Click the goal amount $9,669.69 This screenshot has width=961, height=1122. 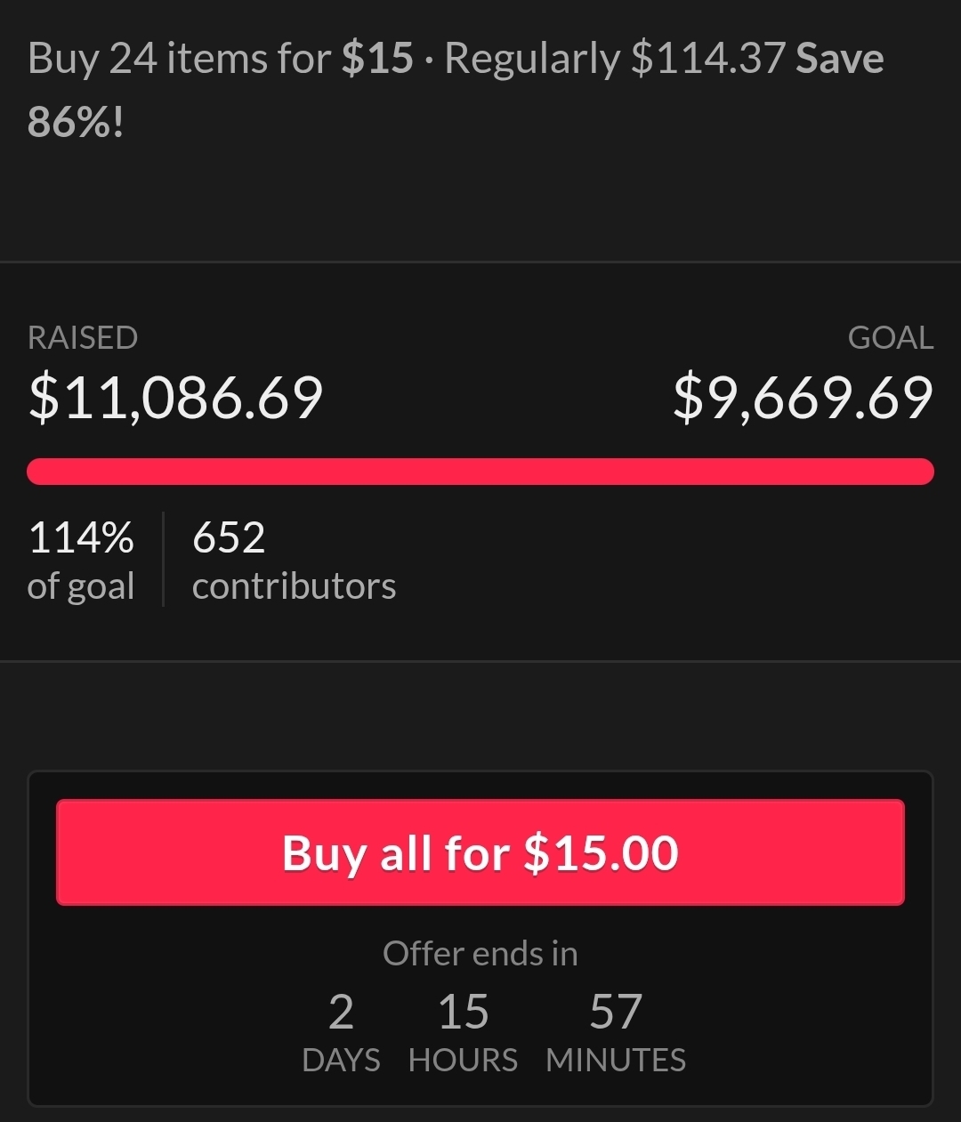point(803,398)
